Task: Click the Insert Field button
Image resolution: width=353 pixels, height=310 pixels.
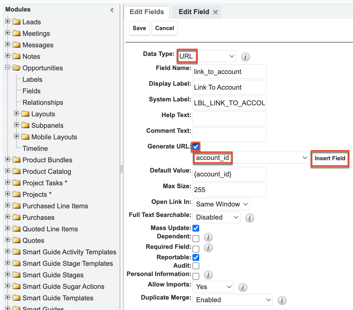Action: coord(330,158)
